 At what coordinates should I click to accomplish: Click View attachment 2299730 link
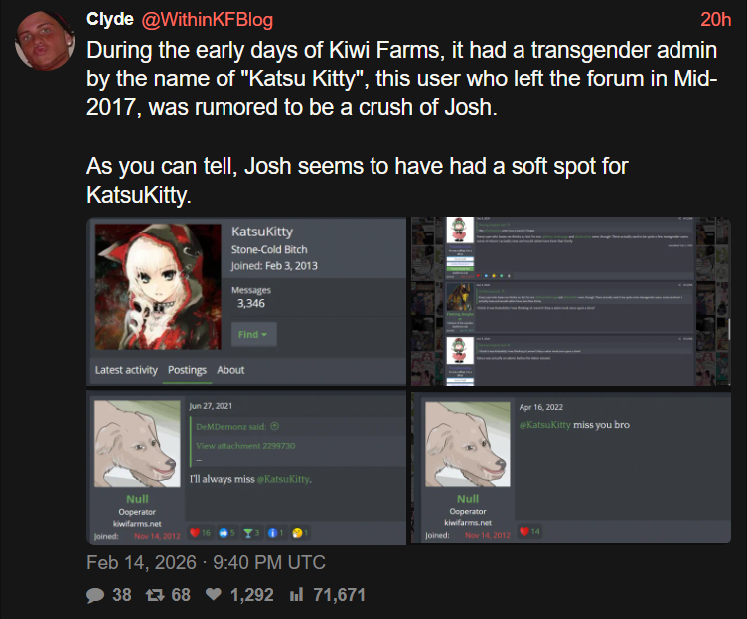click(245, 446)
